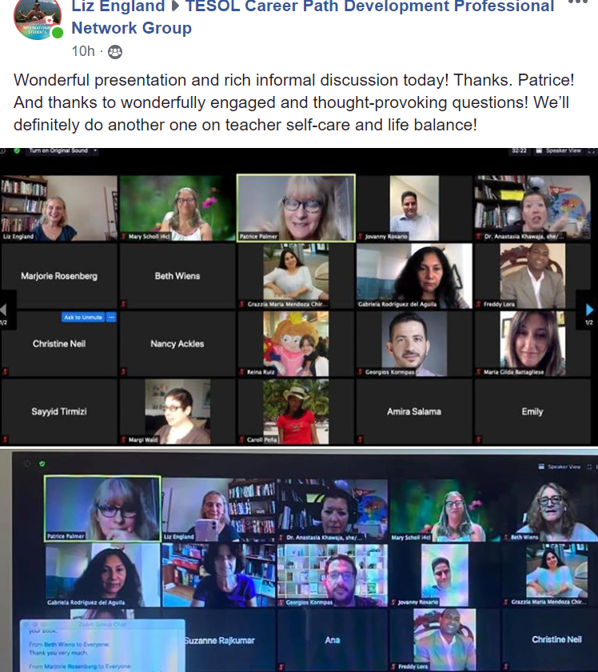
Task: Expand the Original Sound dropdown arrow
Action: [x=95, y=150]
